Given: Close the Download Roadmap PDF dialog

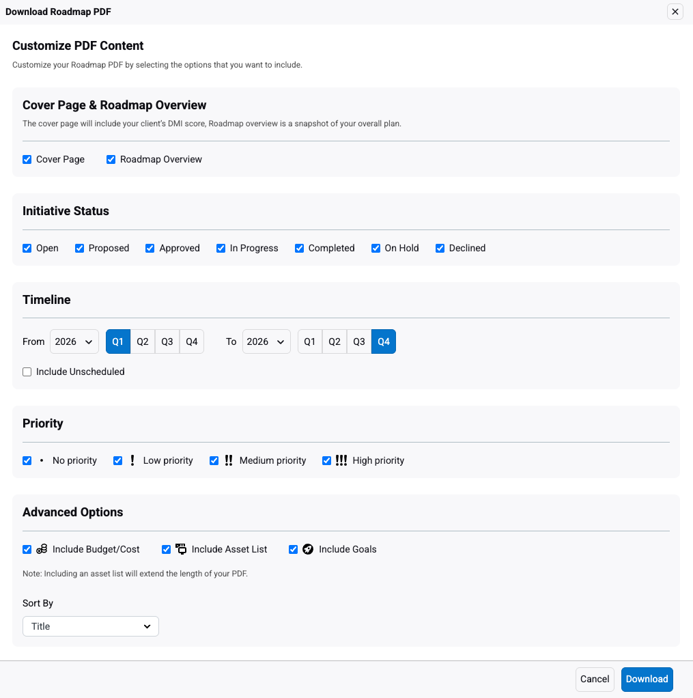Looking at the screenshot, I should pyautogui.click(x=675, y=12).
